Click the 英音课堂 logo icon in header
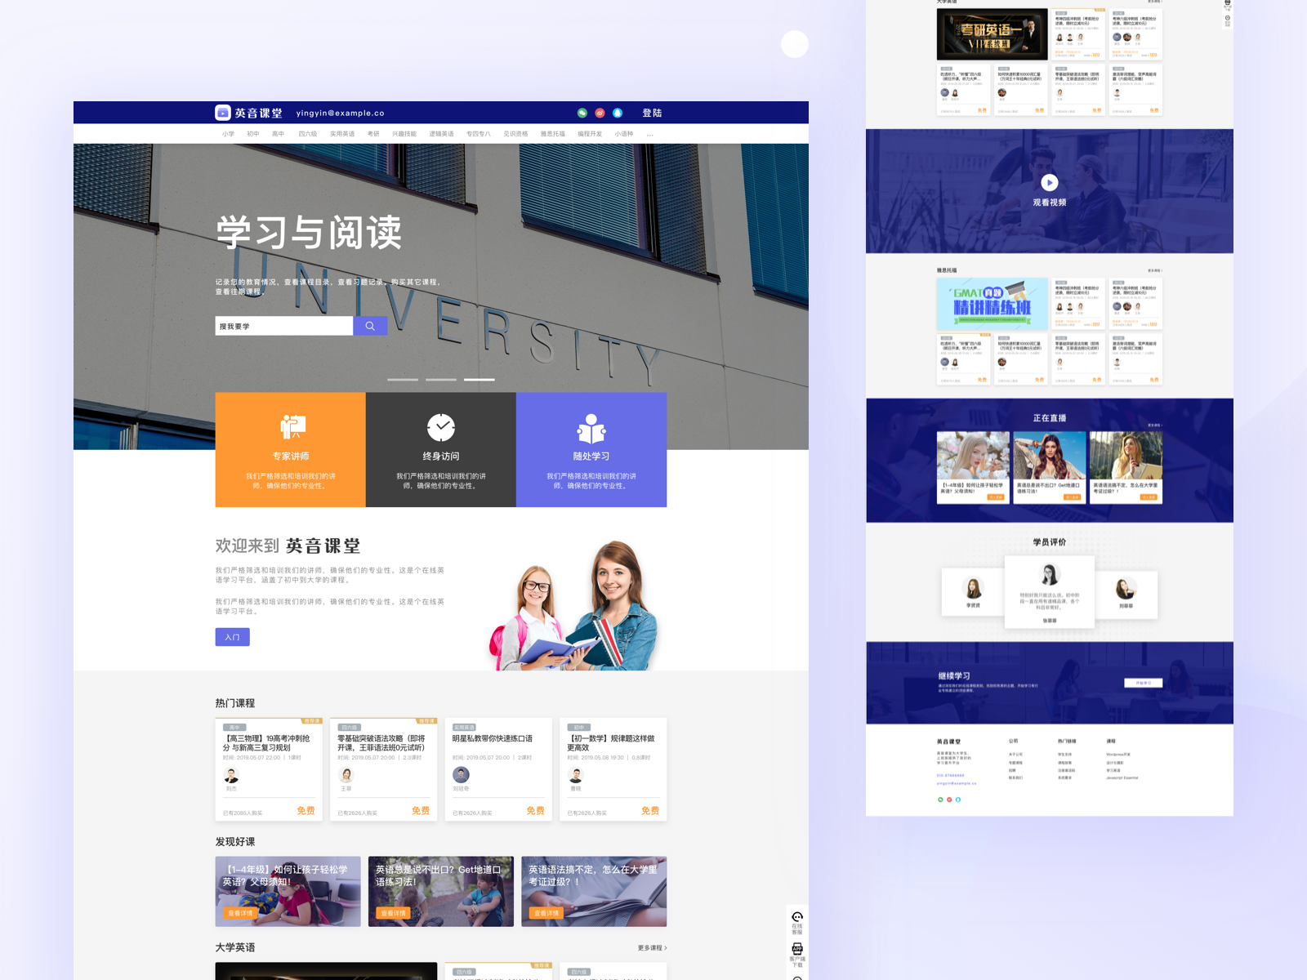1307x980 pixels. 223,113
